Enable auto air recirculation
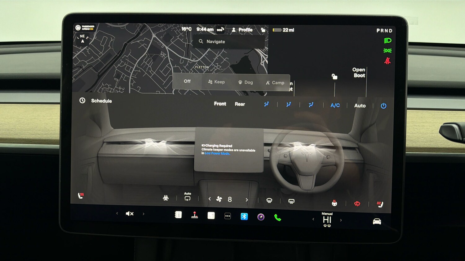Image resolution: width=465 pixels, height=261 pixels. 187,199
